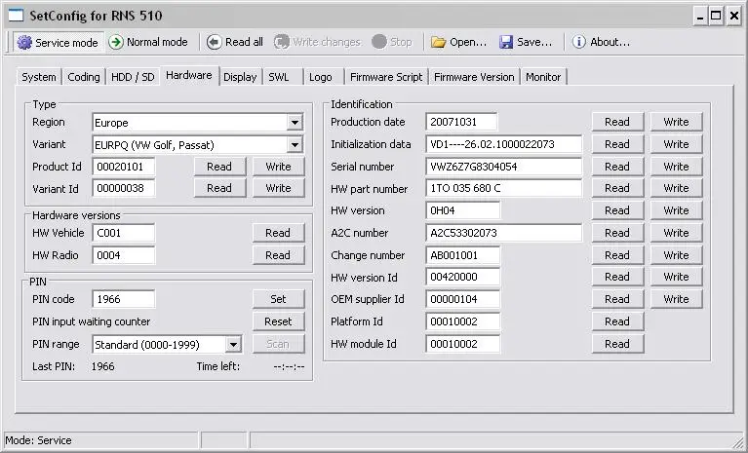The width and height of the screenshot is (748, 453).
Task: Click the HW version field 0H04
Action: (462, 210)
